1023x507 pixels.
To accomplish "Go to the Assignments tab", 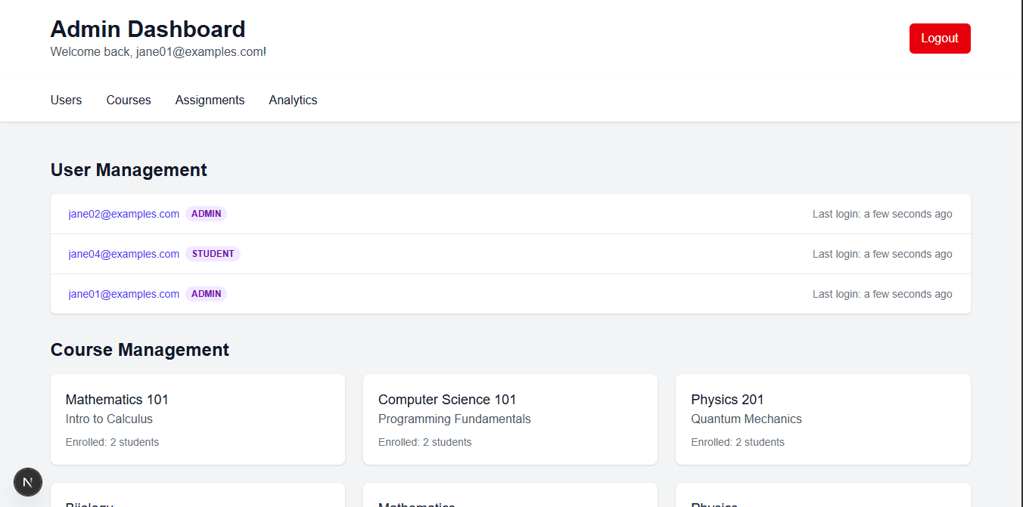I will (x=210, y=100).
